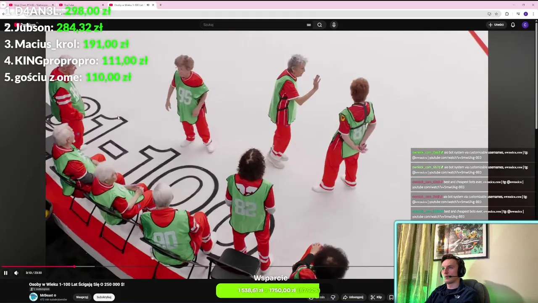538x303 pixels.
Task: Save the video with the bookmark icon
Action: pyautogui.click(x=391, y=297)
